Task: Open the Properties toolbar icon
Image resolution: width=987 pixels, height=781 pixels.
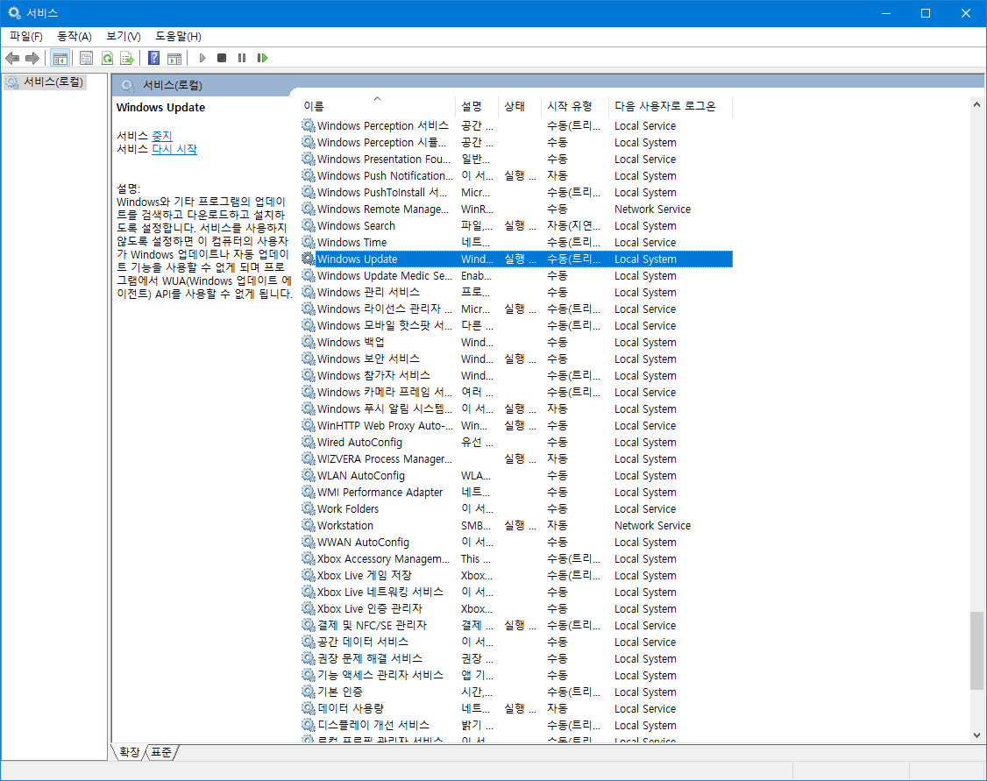Action: (86, 58)
